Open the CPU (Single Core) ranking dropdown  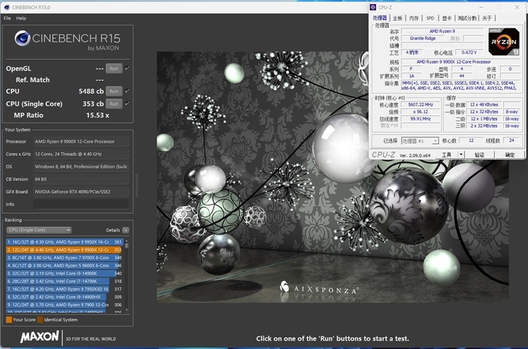click(39, 230)
